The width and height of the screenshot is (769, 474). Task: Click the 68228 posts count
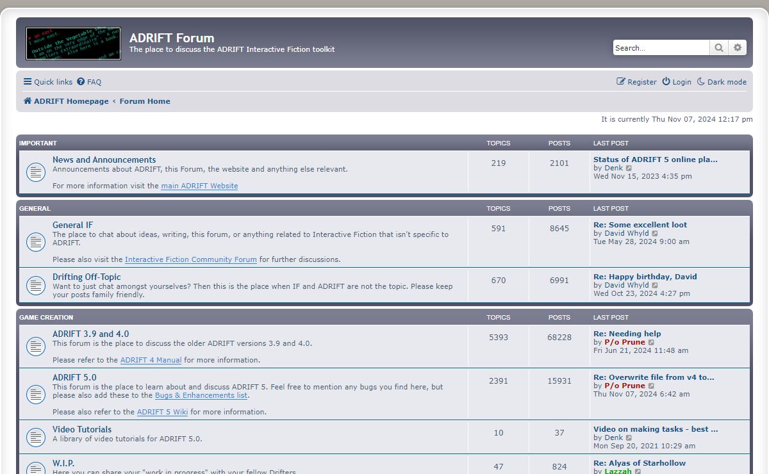point(559,338)
